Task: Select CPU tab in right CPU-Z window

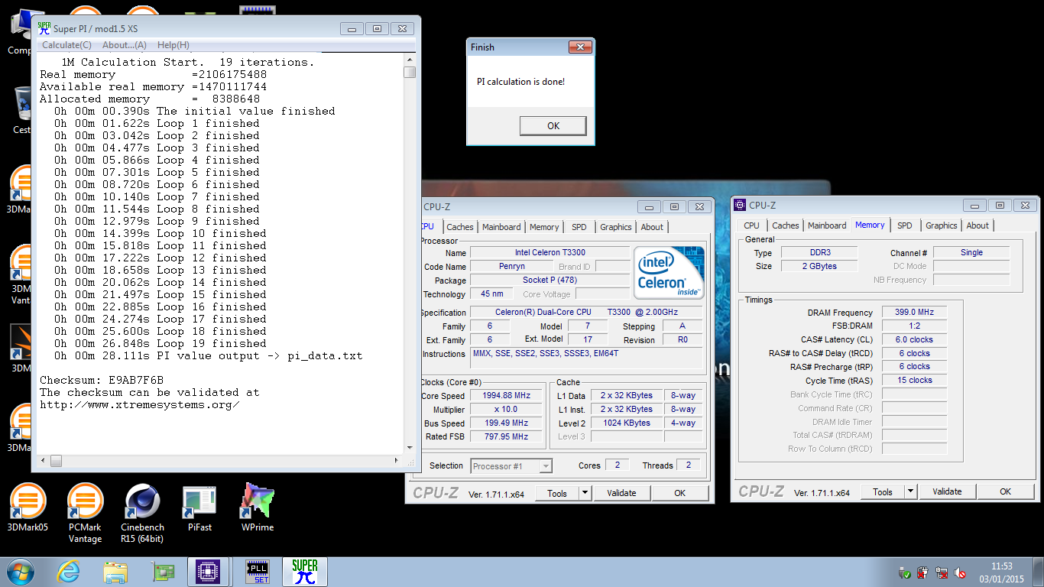Action: point(752,225)
